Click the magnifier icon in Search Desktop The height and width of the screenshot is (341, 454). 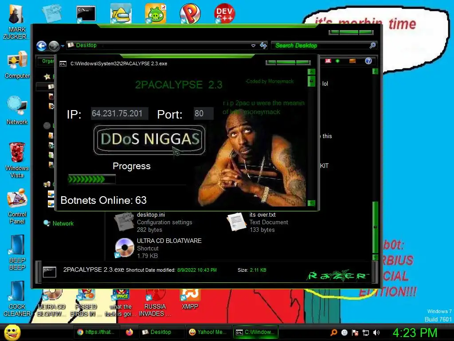point(372,45)
